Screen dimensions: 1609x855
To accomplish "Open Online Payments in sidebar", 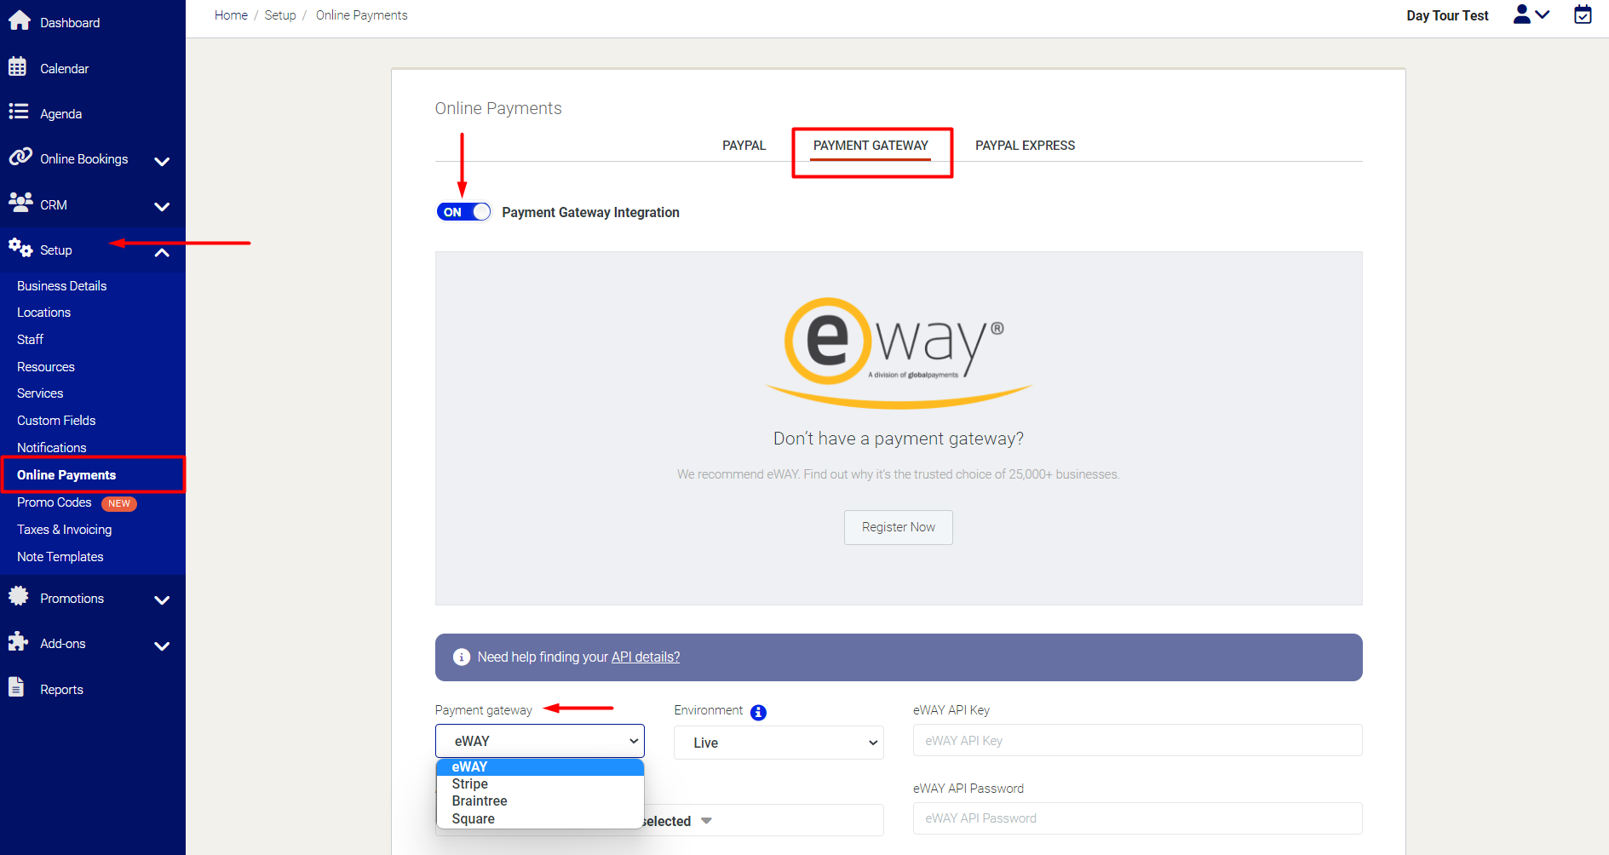I will tap(66, 475).
